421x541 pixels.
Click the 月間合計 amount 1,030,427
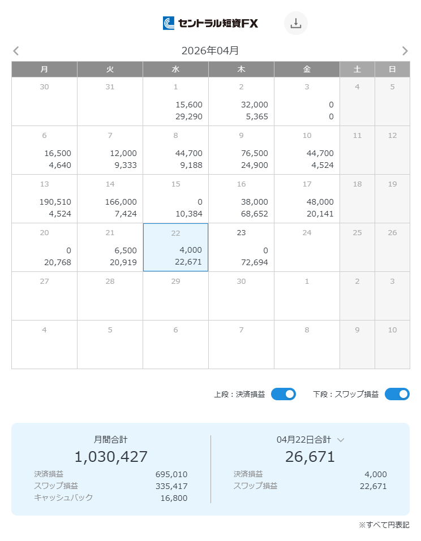pos(111,457)
